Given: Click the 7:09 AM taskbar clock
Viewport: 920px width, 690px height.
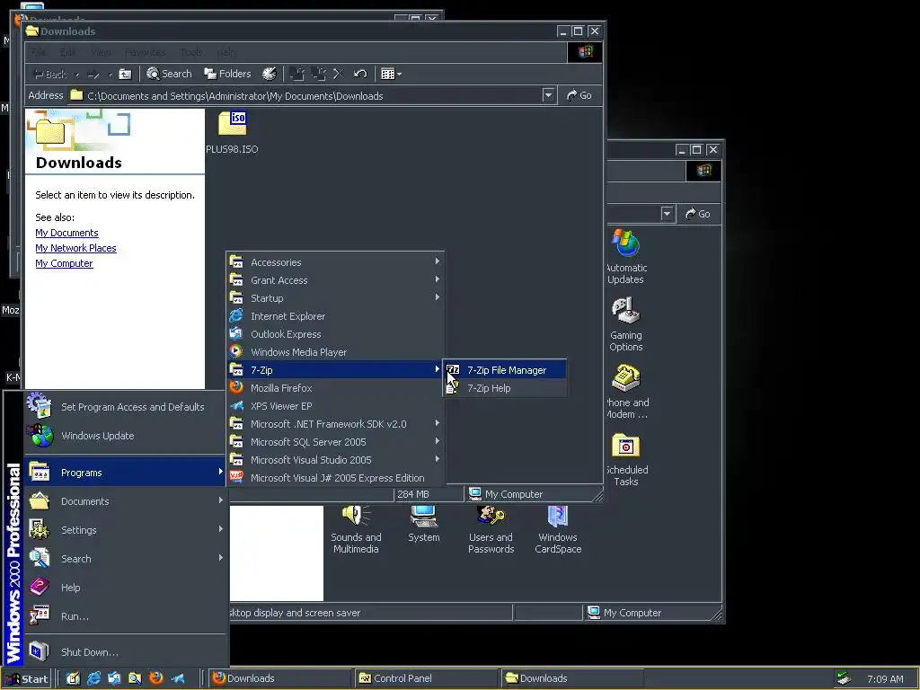Looking at the screenshot, I should (x=885, y=679).
